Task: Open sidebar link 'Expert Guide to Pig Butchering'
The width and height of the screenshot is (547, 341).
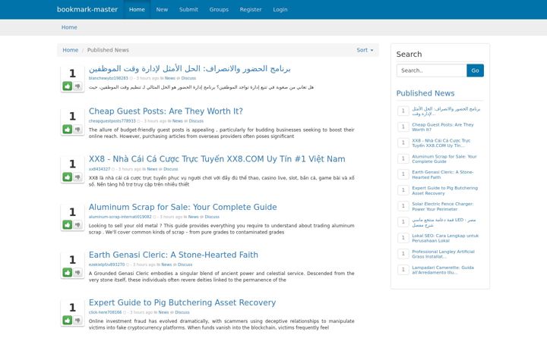Action: pos(444,191)
